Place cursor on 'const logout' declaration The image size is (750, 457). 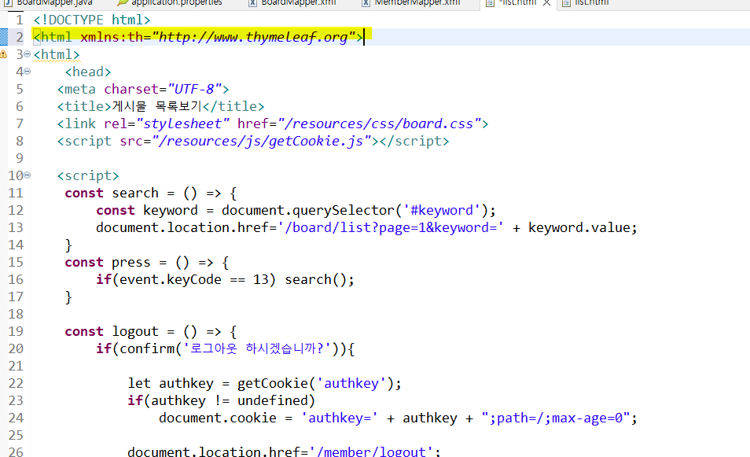click(112, 331)
